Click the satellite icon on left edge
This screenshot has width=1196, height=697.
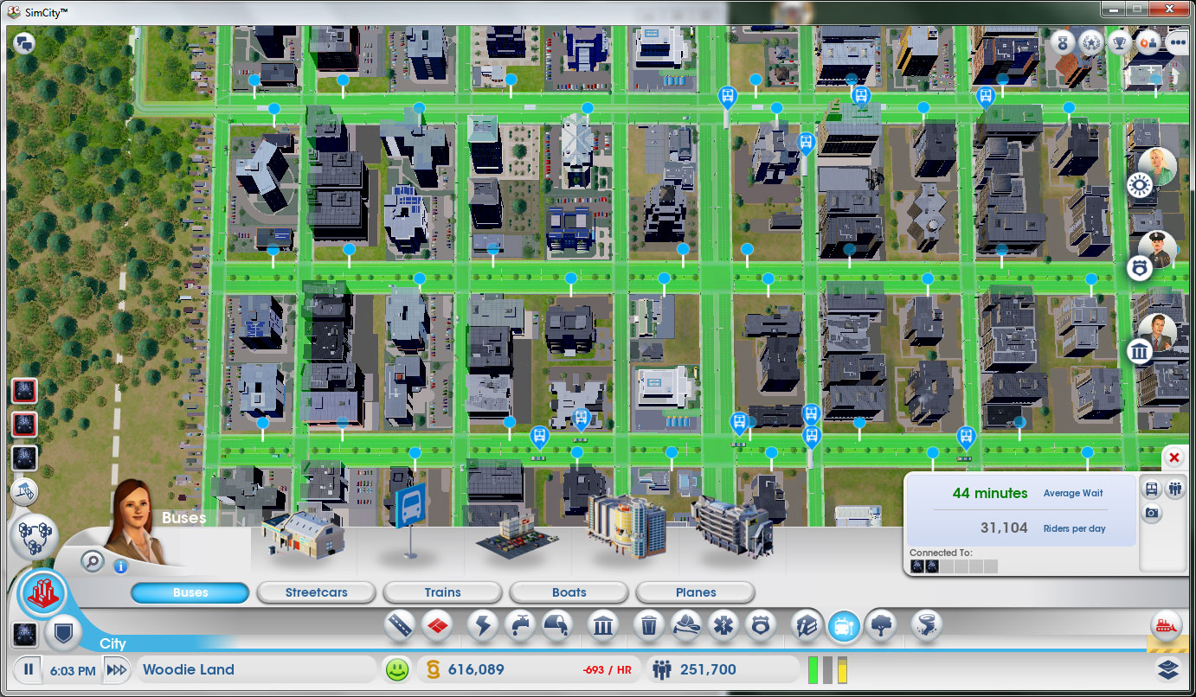click(x=24, y=491)
